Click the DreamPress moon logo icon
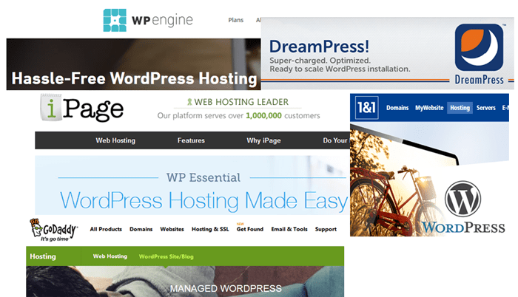The width and height of the screenshot is (518, 297). coord(479,47)
